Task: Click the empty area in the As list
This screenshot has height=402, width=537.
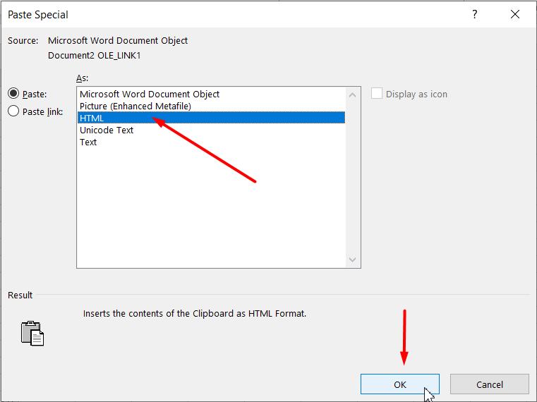Action: pyautogui.click(x=212, y=212)
